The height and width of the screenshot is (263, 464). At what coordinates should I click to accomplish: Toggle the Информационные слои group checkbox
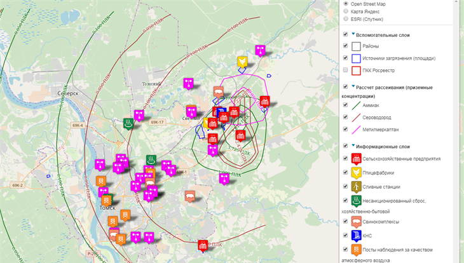coord(345,146)
